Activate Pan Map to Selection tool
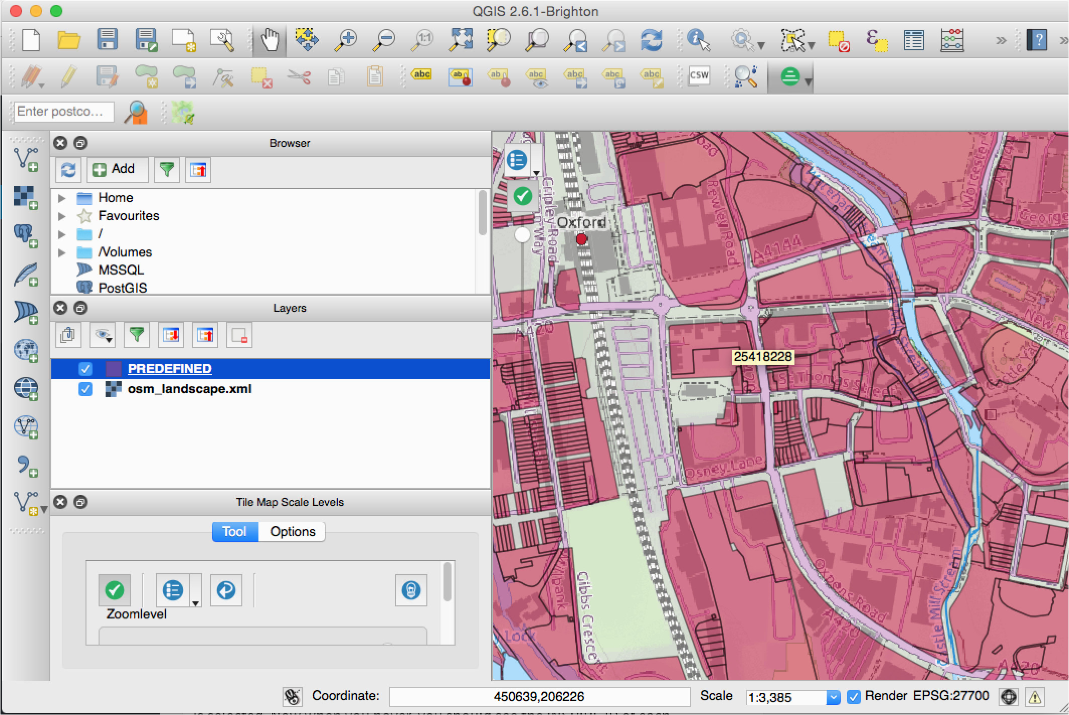Image resolution: width=1069 pixels, height=715 pixels. tap(307, 40)
